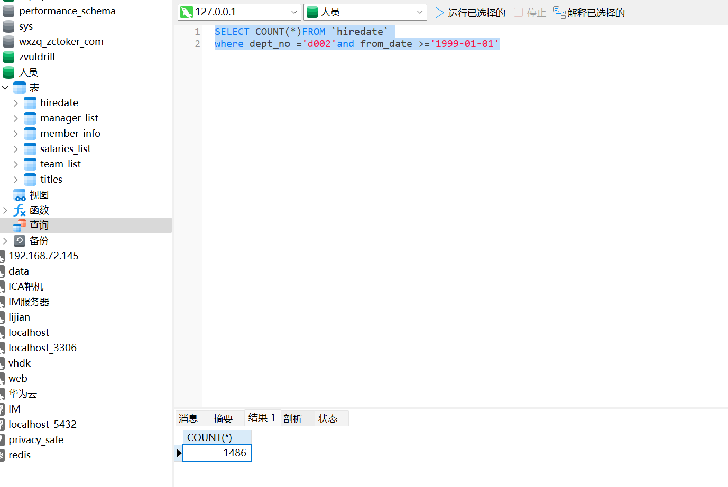Click the green 人员 database icon in tree
Image resolution: width=728 pixels, height=487 pixels.
point(9,72)
